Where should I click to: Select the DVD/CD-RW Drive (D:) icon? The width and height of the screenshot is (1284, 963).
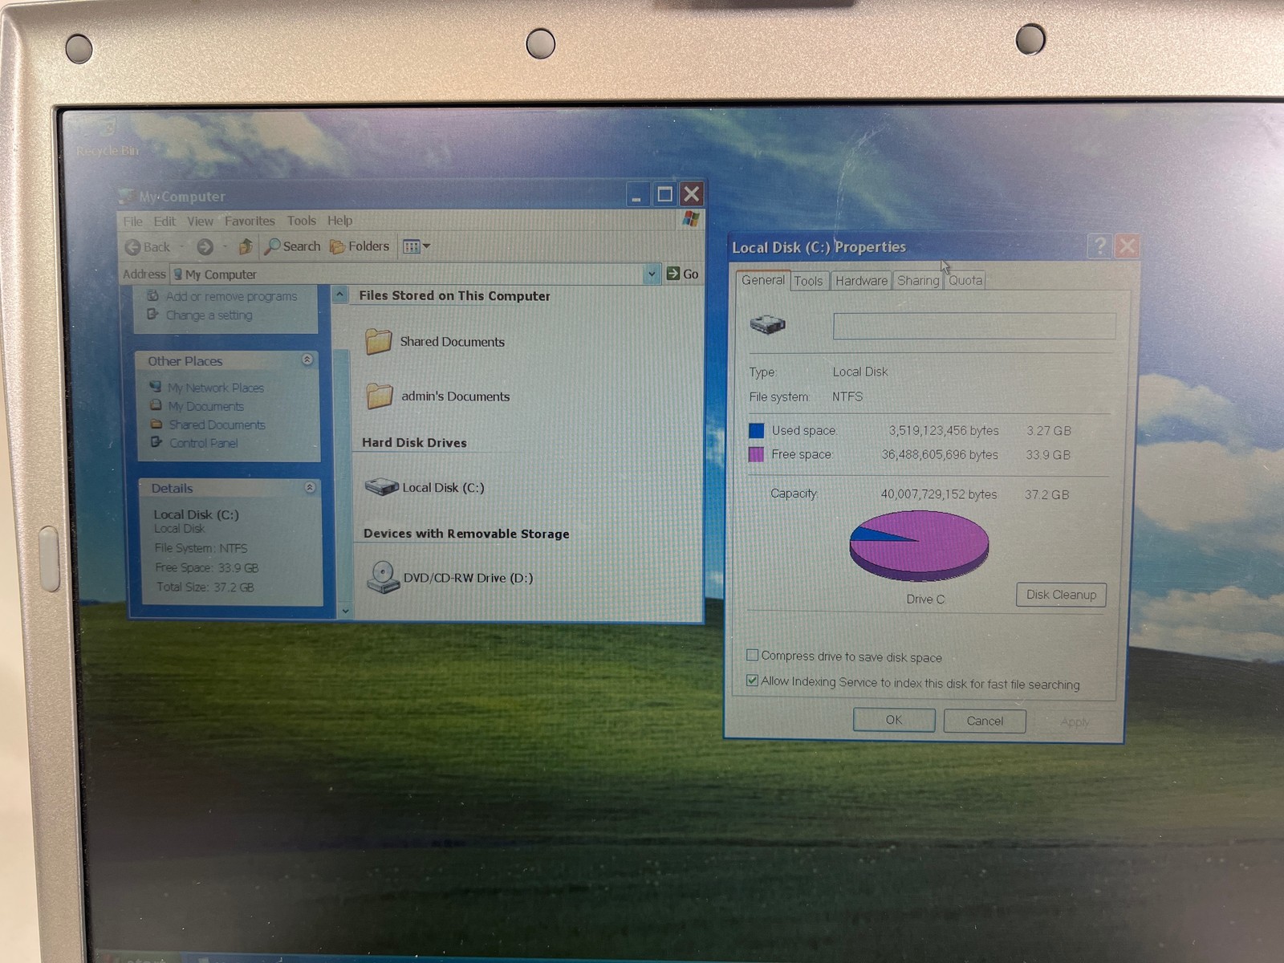[x=383, y=577]
